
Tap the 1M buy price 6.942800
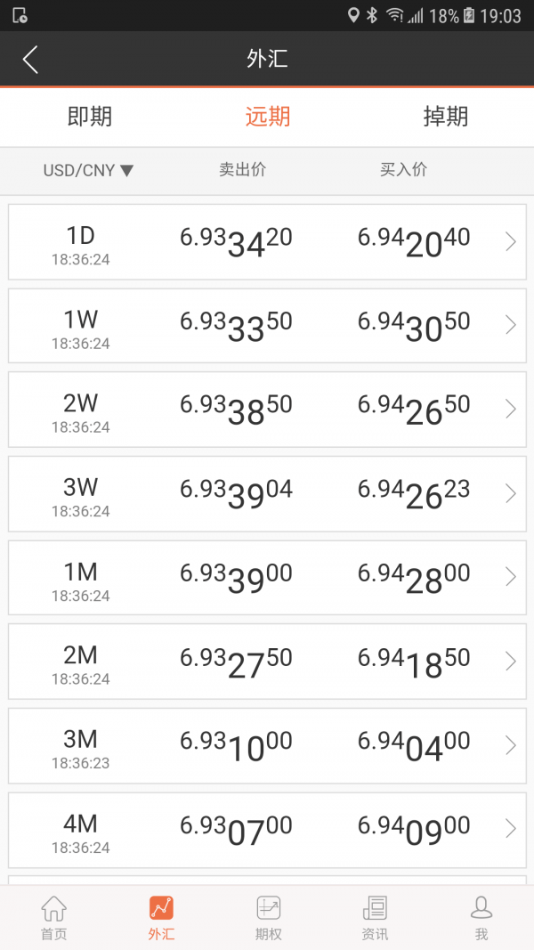point(414,578)
